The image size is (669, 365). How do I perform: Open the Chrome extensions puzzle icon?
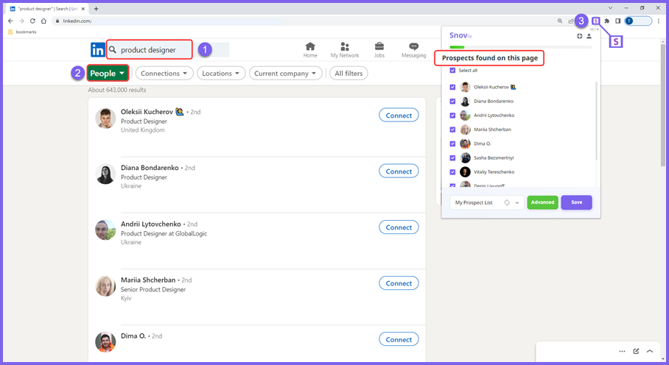pyautogui.click(x=606, y=21)
